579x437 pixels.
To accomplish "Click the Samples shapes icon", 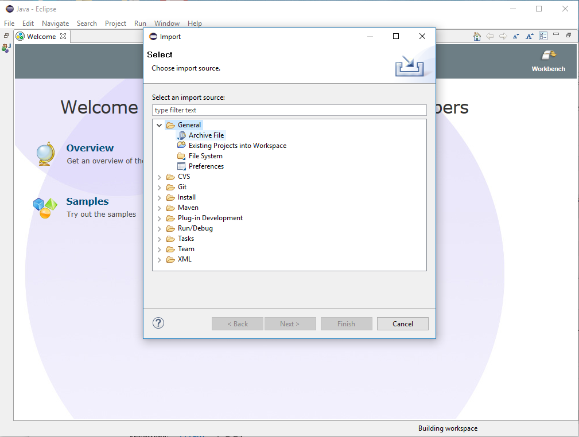I will (45, 208).
